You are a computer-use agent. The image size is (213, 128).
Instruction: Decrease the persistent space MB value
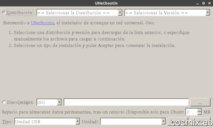tap(199, 113)
